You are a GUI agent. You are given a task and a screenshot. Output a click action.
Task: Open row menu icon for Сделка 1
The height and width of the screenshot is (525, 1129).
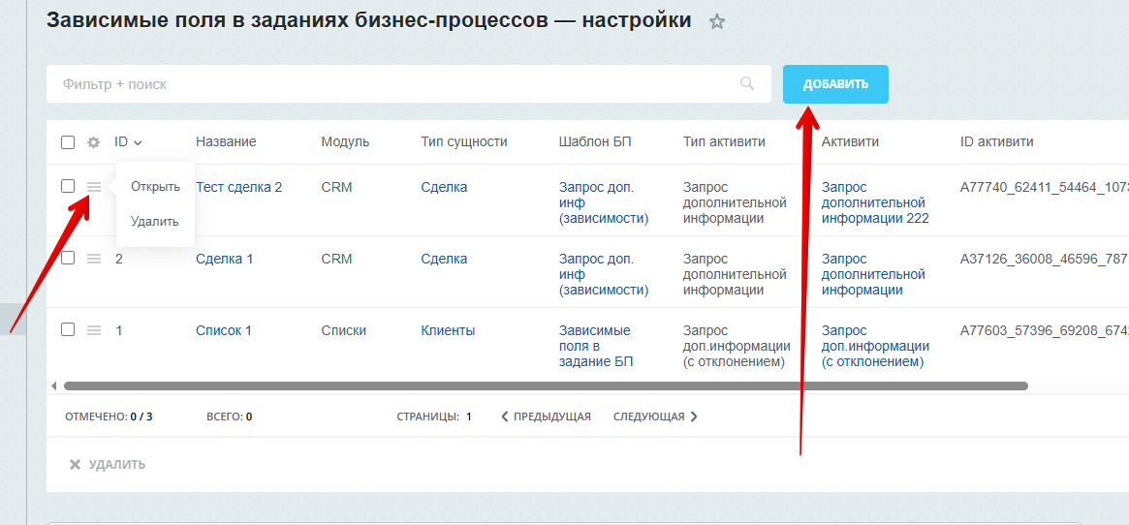click(x=94, y=259)
